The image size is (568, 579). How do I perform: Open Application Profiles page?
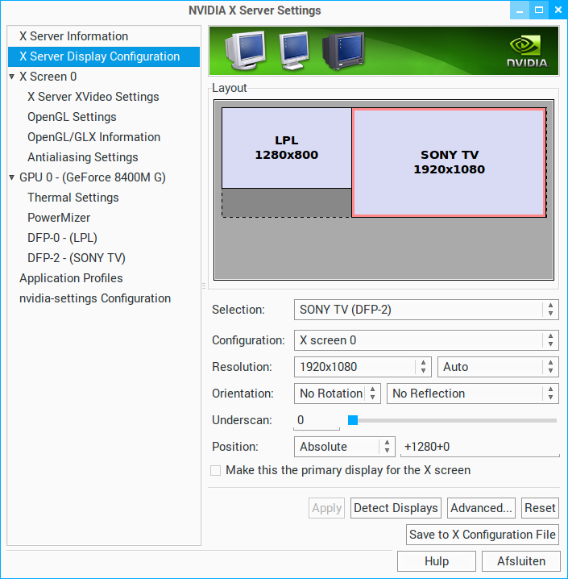click(71, 278)
